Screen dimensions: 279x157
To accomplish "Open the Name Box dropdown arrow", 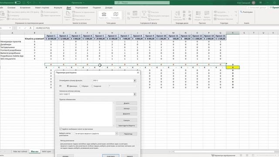I will (10, 28).
